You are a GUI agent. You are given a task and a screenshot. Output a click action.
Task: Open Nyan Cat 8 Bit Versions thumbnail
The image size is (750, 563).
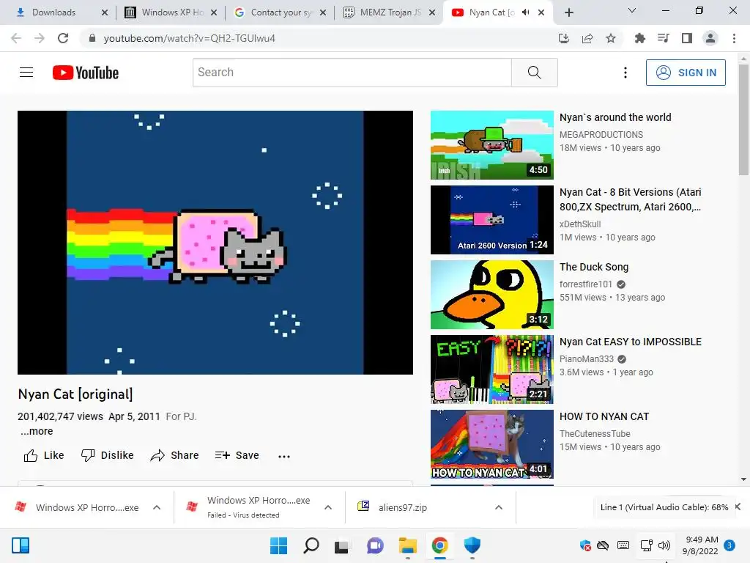click(491, 220)
